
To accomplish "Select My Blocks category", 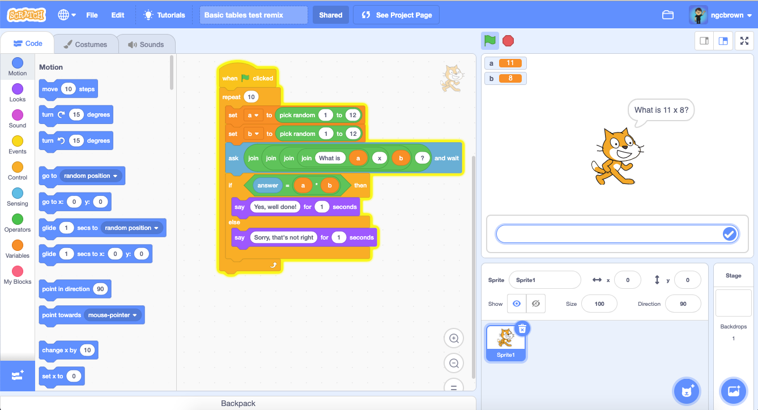I will (18, 275).
